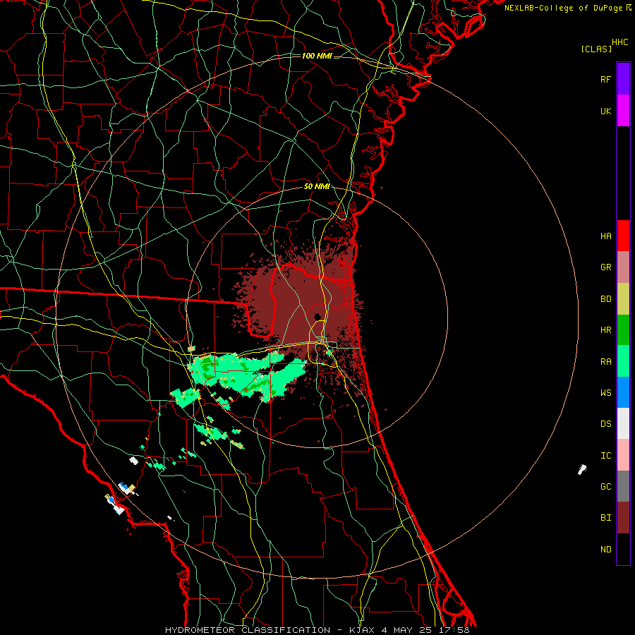Click the [CLAS] units label
Image resolution: width=635 pixels, height=635 pixels.
point(596,49)
